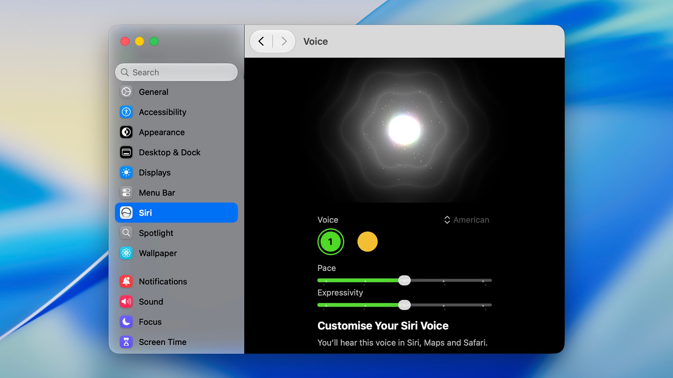The width and height of the screenshot is (673, 378).
Task: Click the Expressivity label
Action: point(340,293)
